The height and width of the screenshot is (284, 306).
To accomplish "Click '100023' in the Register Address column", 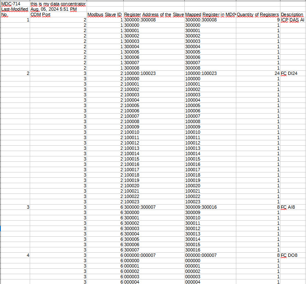I will [154, 202].
